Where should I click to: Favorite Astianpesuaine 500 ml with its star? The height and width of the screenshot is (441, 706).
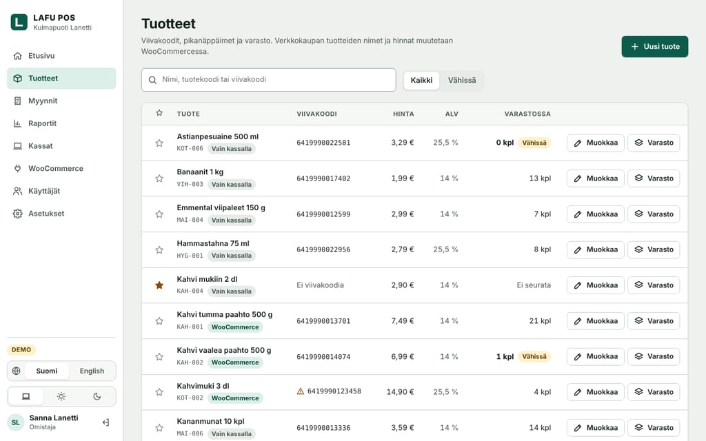click(159, 143)
